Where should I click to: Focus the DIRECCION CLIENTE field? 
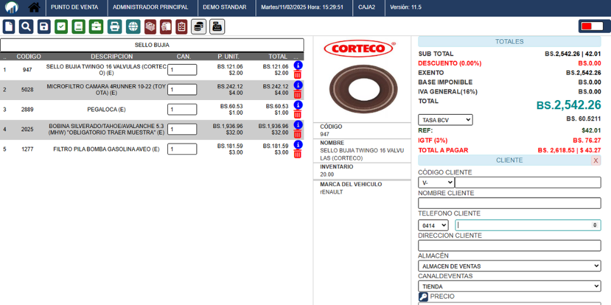tap(510, 245)
